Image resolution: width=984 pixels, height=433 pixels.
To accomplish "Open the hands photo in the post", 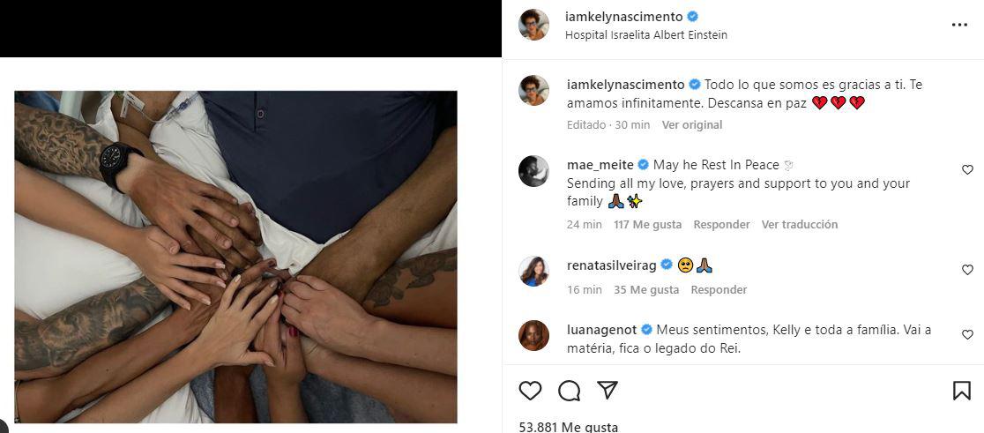I will pyautogui.click(x=235, y=256).
